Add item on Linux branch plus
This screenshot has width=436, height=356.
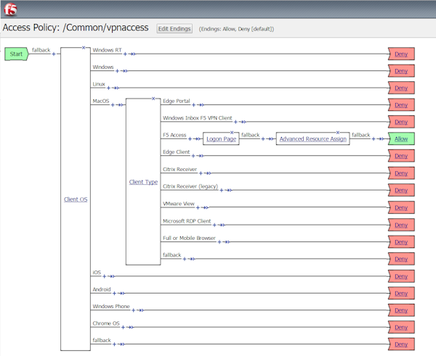point(109,88)
